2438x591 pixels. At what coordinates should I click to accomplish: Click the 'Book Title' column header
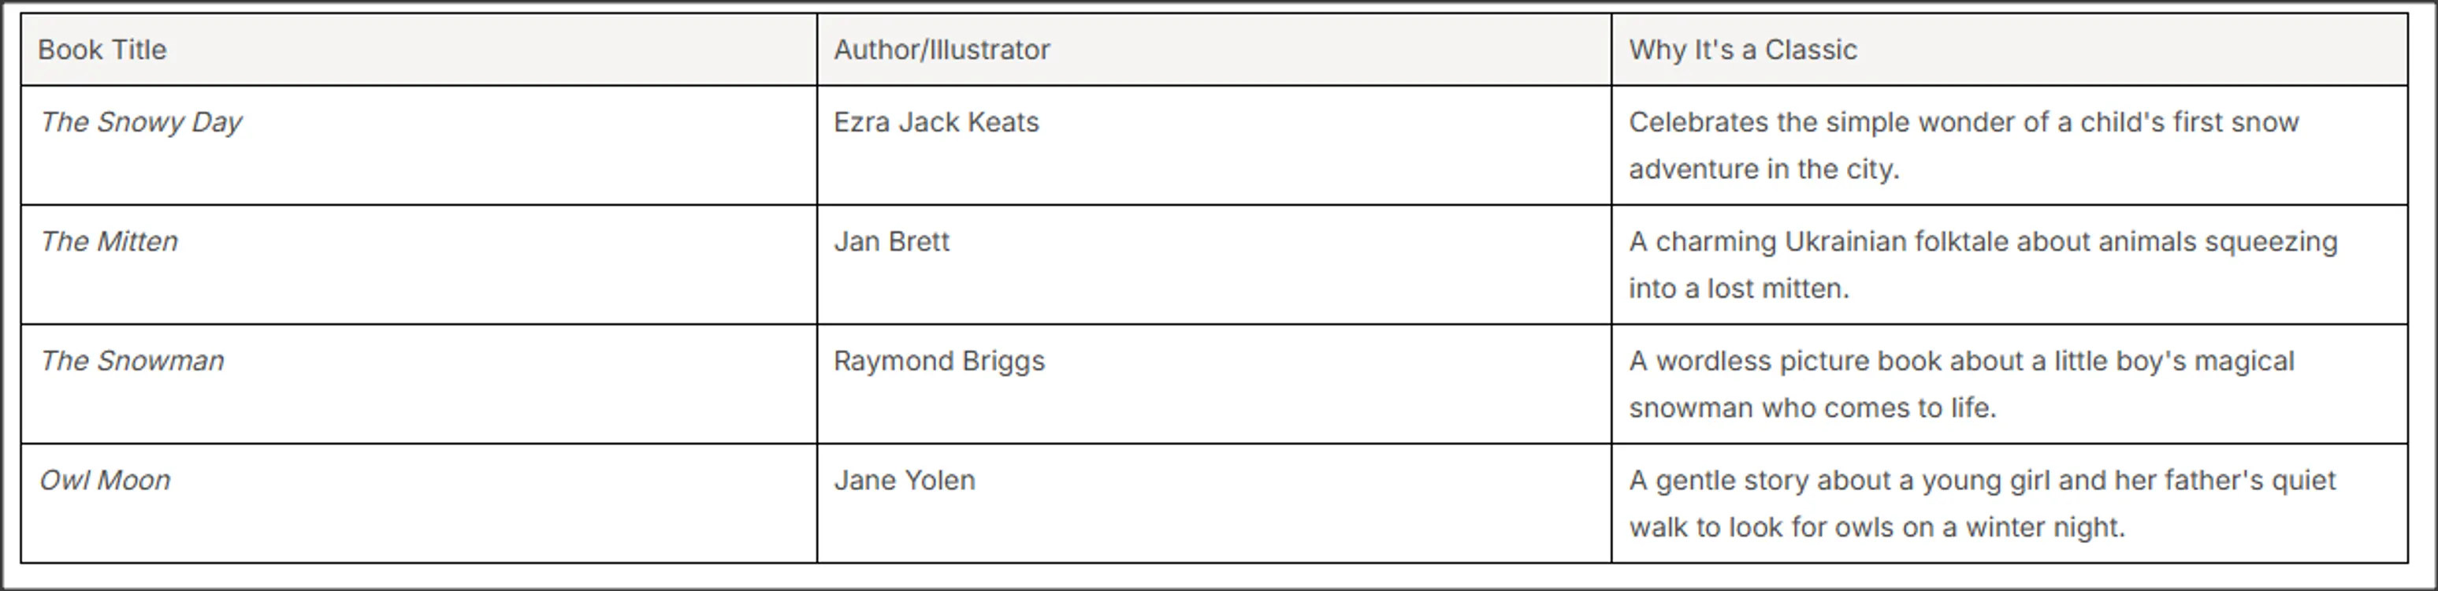(x=102, y=50)
